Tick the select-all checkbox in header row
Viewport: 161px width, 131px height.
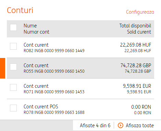[x=13, y=27]
